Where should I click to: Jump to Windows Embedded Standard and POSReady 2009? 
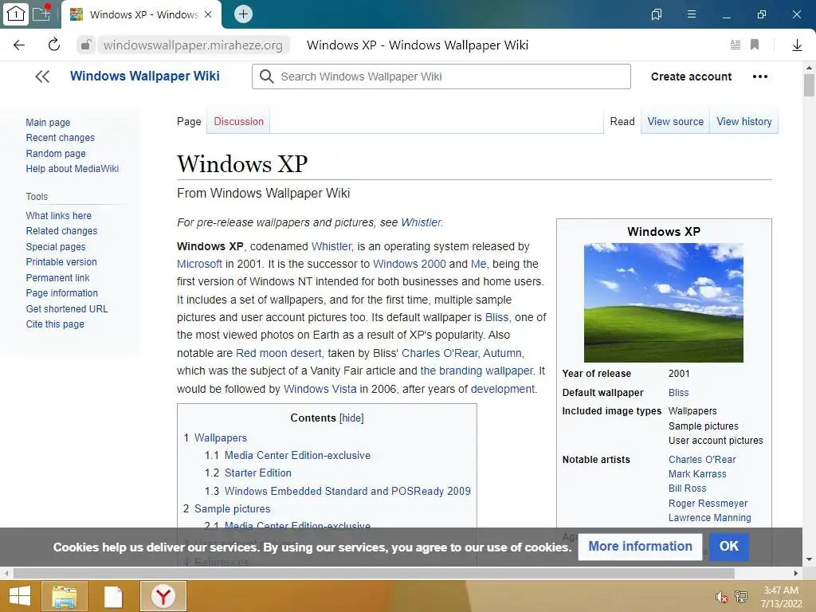pyautogui.click(x=347, y=491)
